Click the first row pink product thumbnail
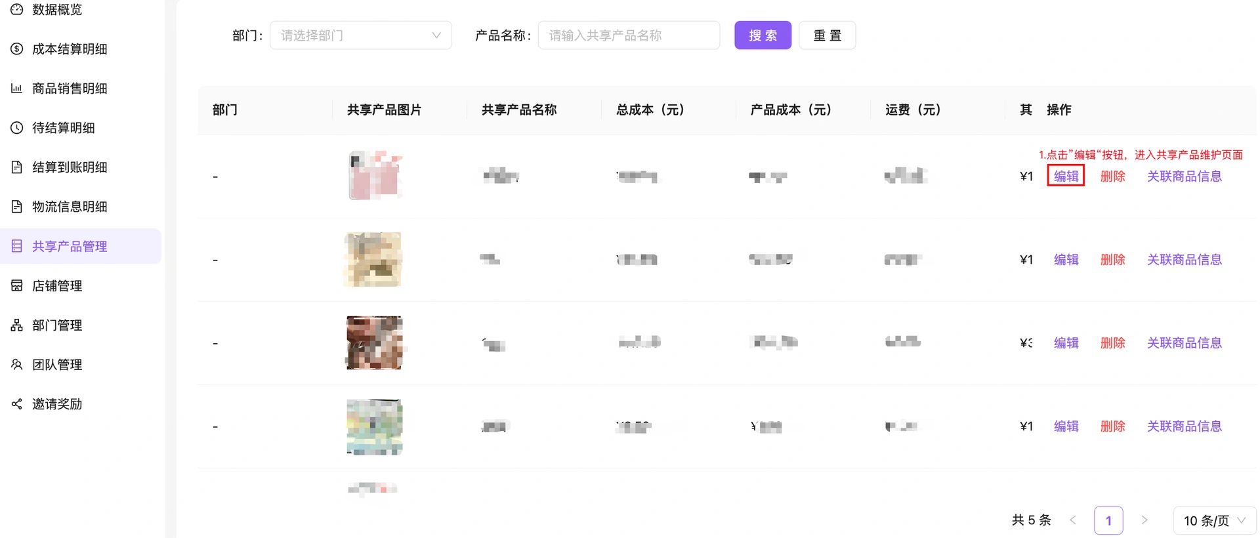Viewport: 1260px width, 538px height. point(374,175)
